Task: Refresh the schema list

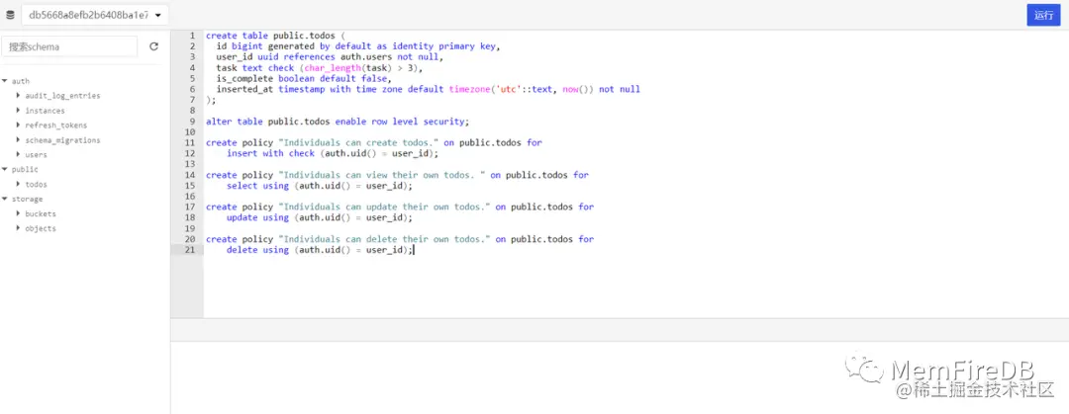Action: pyautogui.click(x=154, y=46)
